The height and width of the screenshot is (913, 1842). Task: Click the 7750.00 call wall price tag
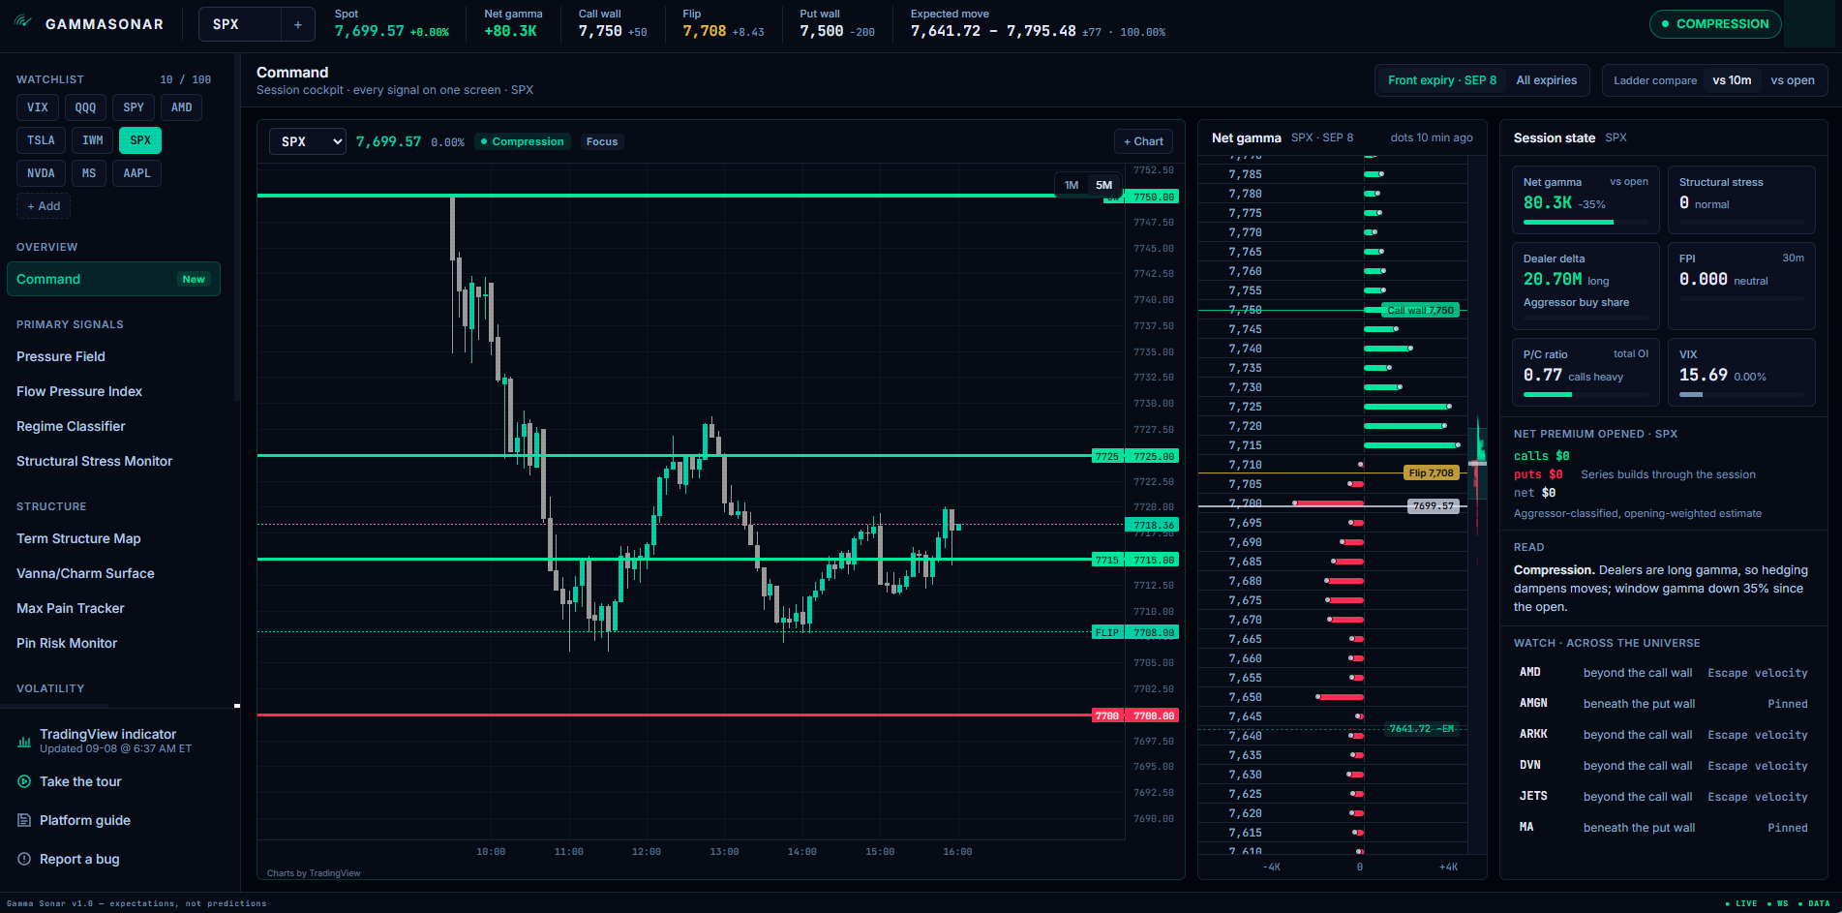point(1154,197)
